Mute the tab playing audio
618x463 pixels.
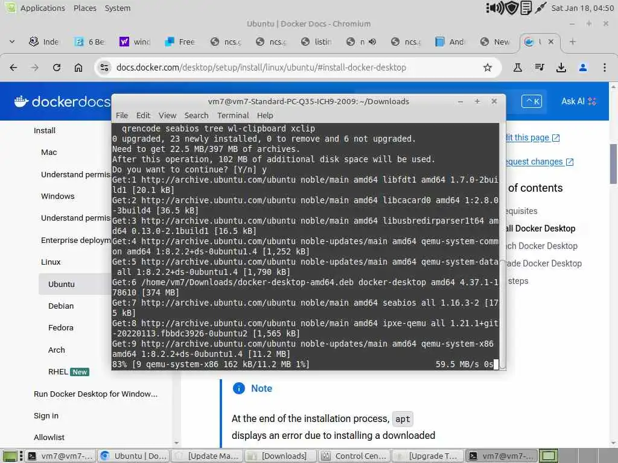point(372,42)
